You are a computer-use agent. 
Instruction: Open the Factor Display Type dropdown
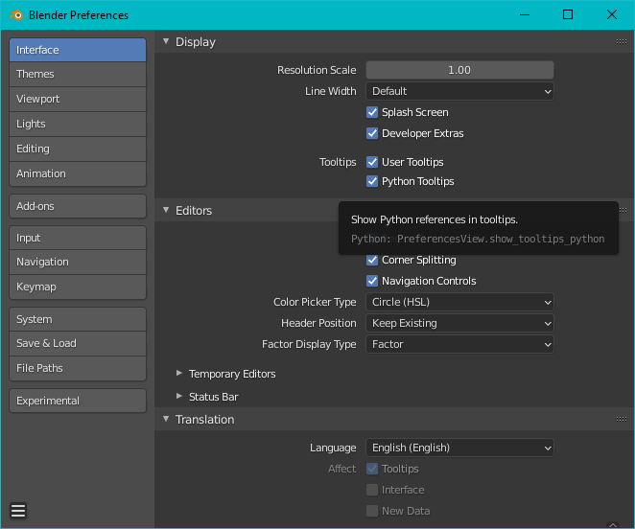(x=459, y=344)
